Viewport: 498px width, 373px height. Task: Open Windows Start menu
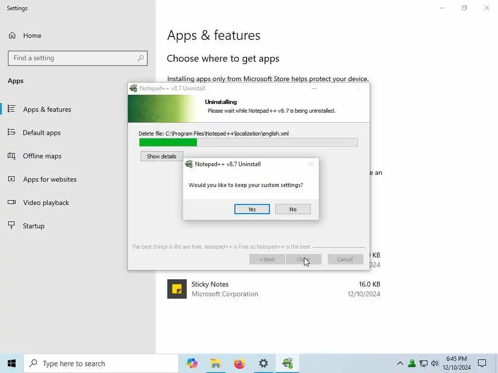point(12,363)
